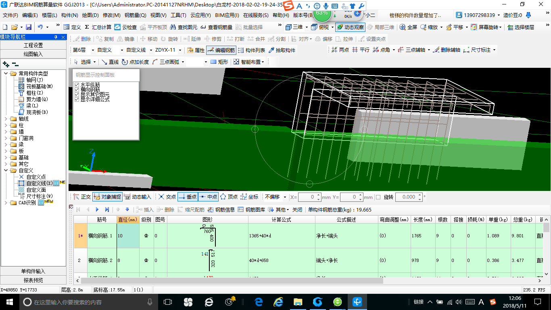Select 自定义线(X) in the tree

[x=39, y=183]
